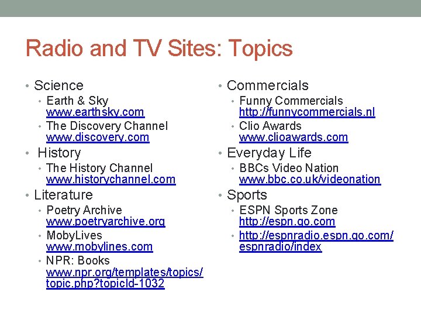Screen dimensions: 421x316
Task: Click the Commercials heading
Action: point(268,85)
